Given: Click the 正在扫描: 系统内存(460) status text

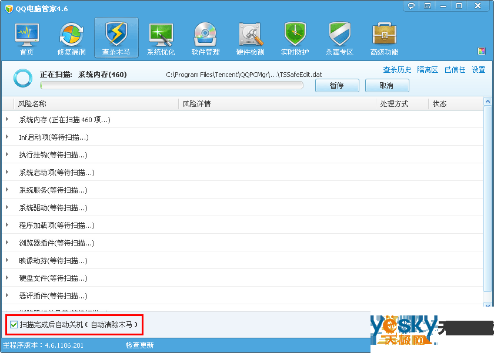Looking at the screenshot, I should click(x=83, y=75).
